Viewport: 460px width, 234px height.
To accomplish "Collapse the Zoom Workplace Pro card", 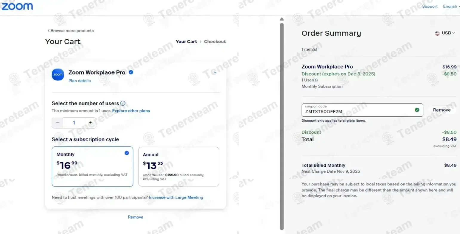I will tap(215, 73).
